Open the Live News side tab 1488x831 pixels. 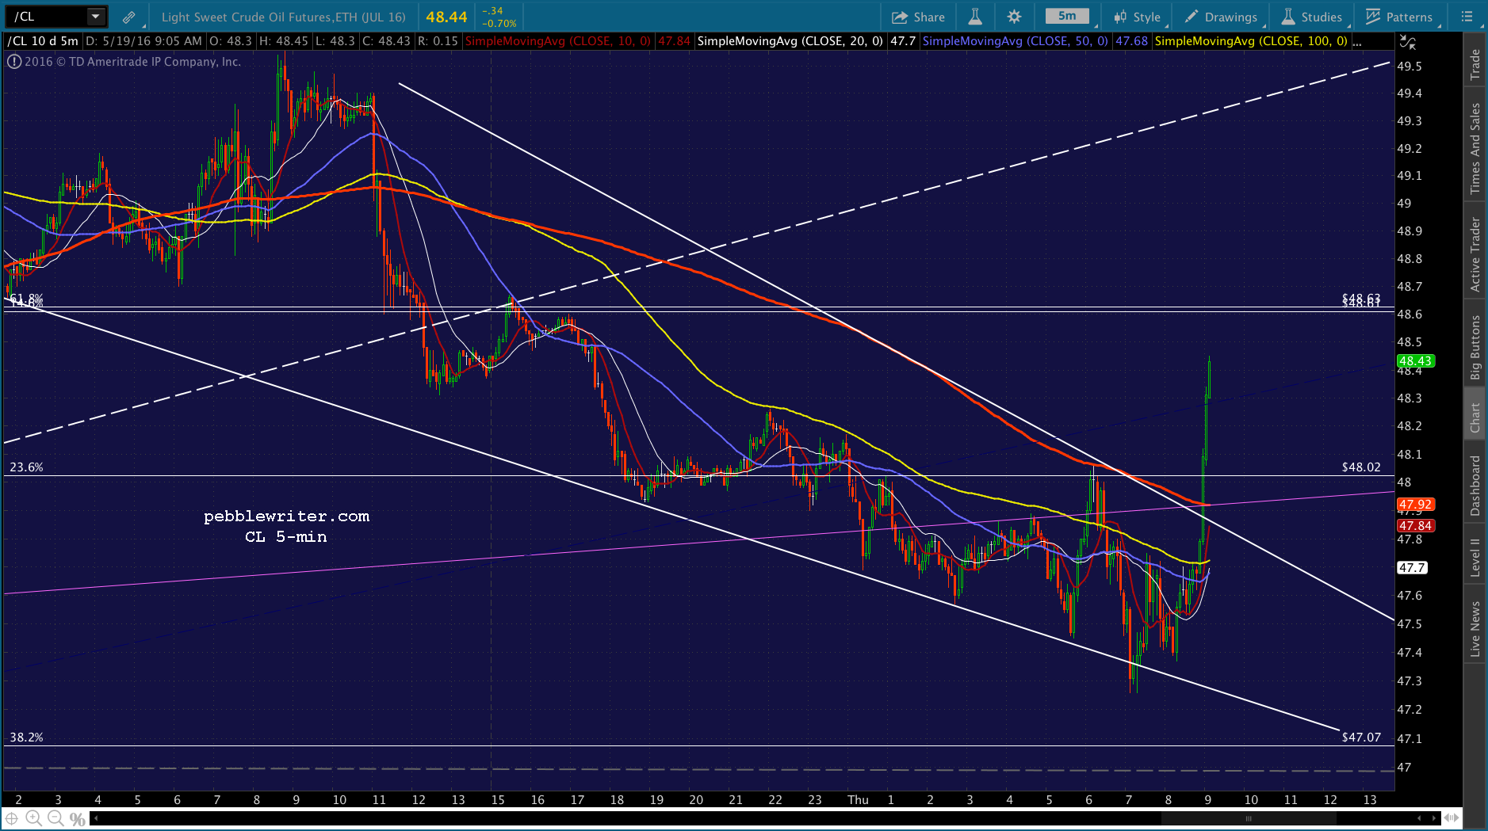click(1475, 629)
